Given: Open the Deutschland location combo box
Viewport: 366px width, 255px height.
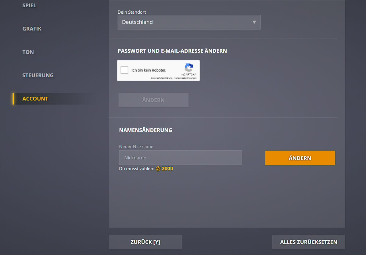Looking at the screenshot, I should click(x=189, y=22).
